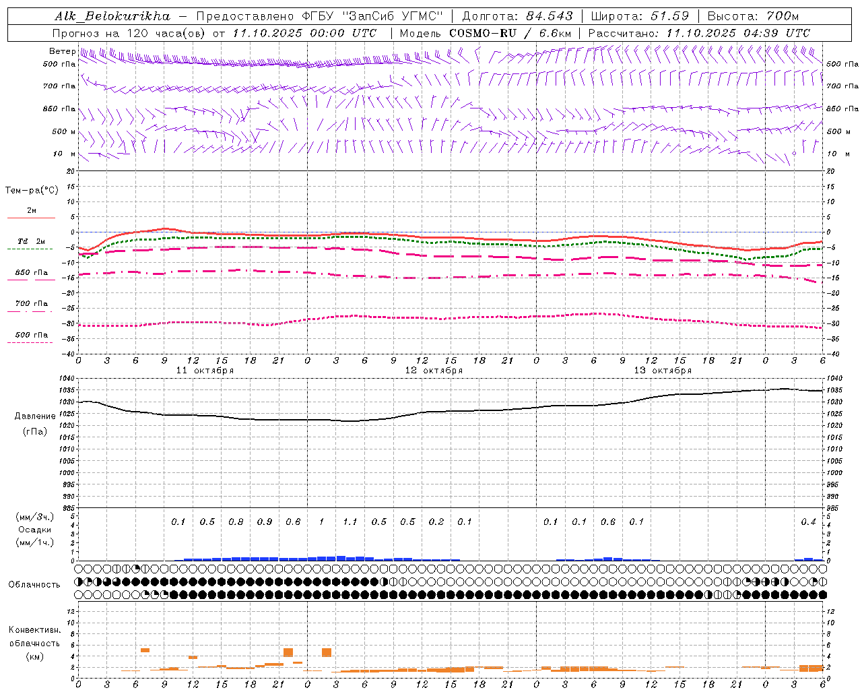Image resolution: width=862 pixels, height=690 pixels.
Task: Click the forecast start time 11.10.2025 00:00 UTC
Action: tap(304, 33)
